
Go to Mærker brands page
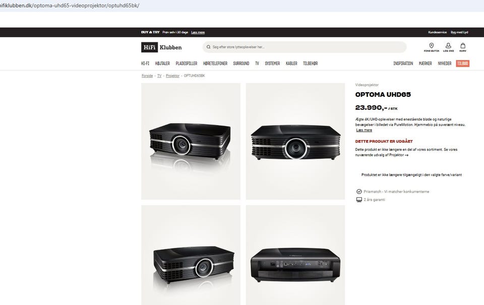(425, 64)
